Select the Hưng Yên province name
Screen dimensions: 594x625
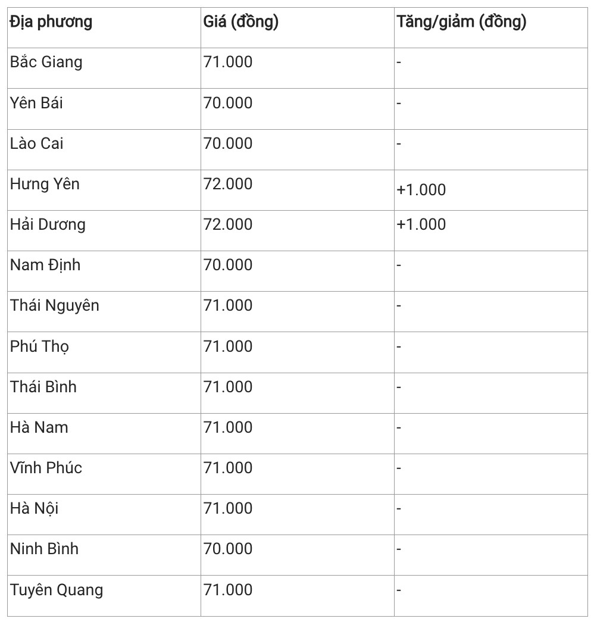coord(45,184)
